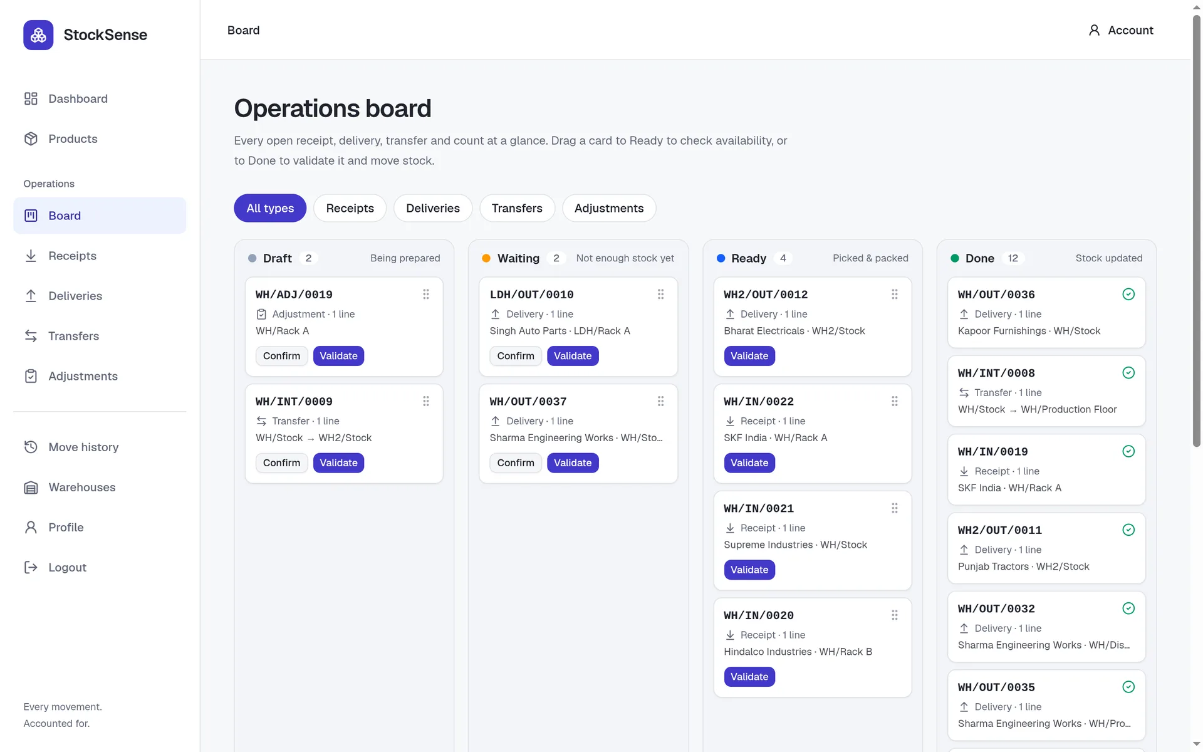
Task: Open the Dashboard from the sidebar
Action: (100, 98)
